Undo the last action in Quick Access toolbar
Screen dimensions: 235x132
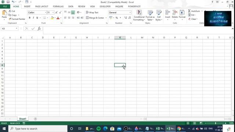13,2
